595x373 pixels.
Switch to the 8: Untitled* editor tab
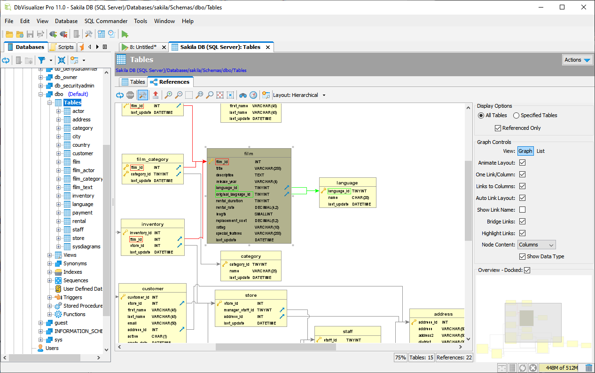pos(143,47)
